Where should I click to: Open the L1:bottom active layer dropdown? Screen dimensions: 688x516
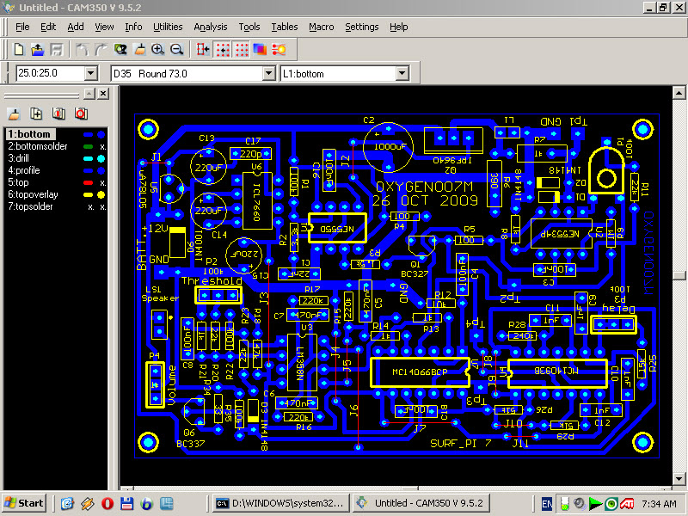pos(402,74)
